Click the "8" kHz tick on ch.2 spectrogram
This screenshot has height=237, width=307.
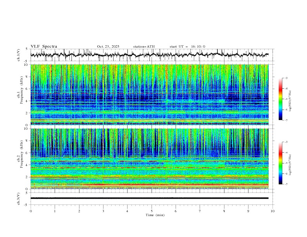pyautogui.click(x=27, y=141)
